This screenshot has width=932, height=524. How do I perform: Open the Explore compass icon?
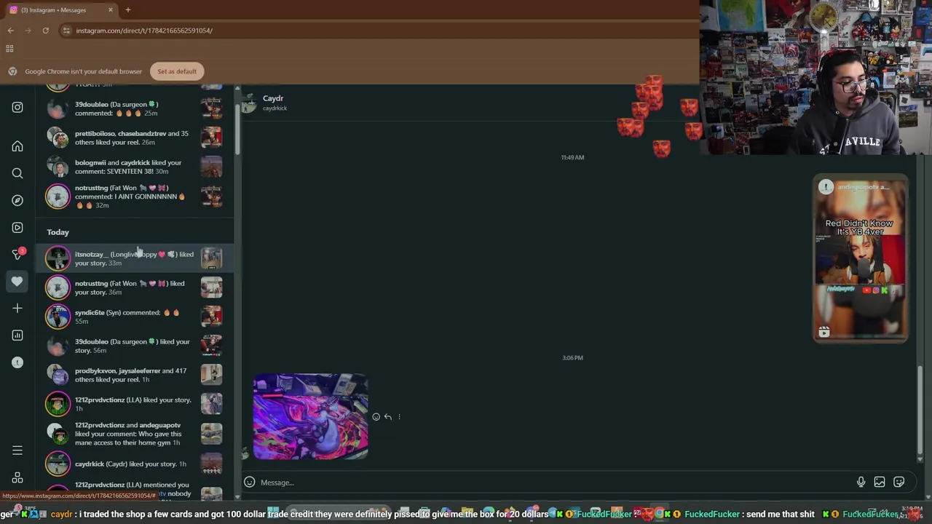click(x=17, y=200)
